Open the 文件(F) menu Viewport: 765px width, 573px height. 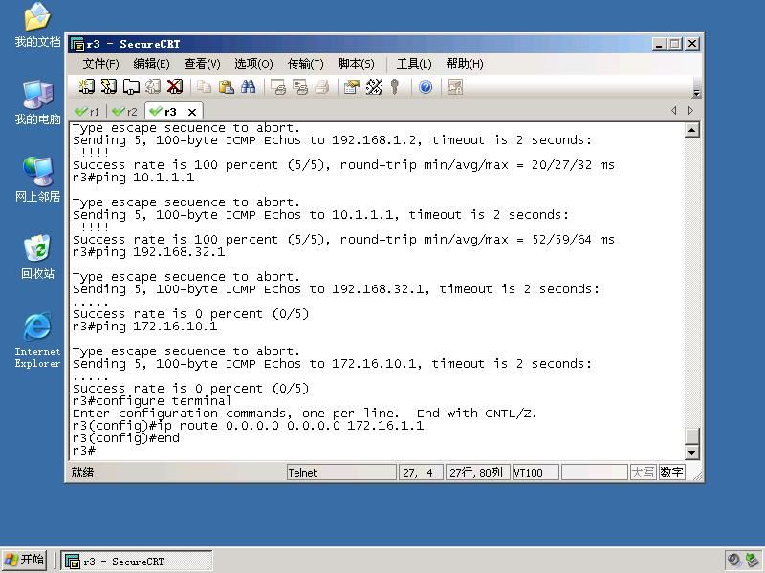point(100,64)
